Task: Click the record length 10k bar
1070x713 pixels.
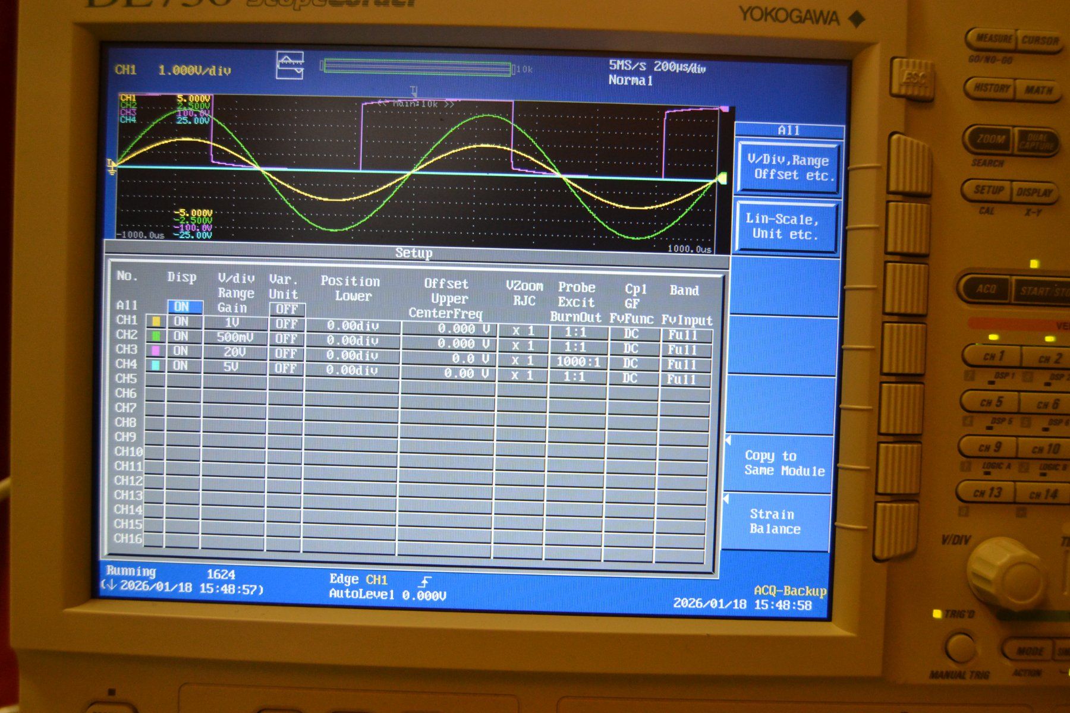Action: (x=417, y=67)
